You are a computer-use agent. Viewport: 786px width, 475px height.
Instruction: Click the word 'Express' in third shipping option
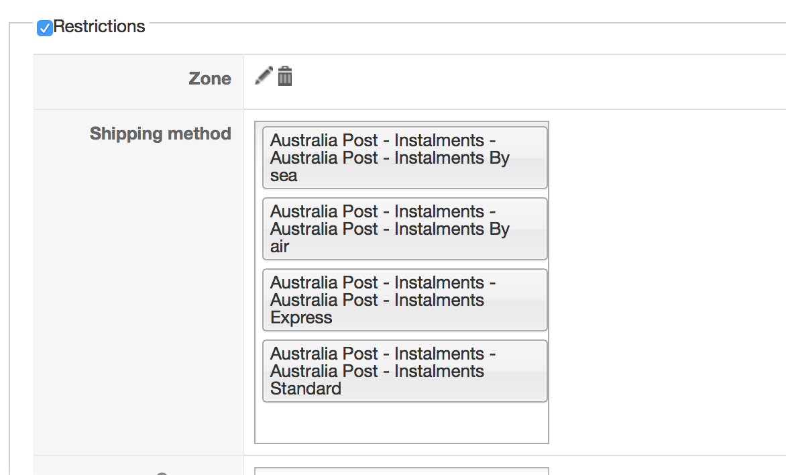pyautogui.click(x=301, y=318)
